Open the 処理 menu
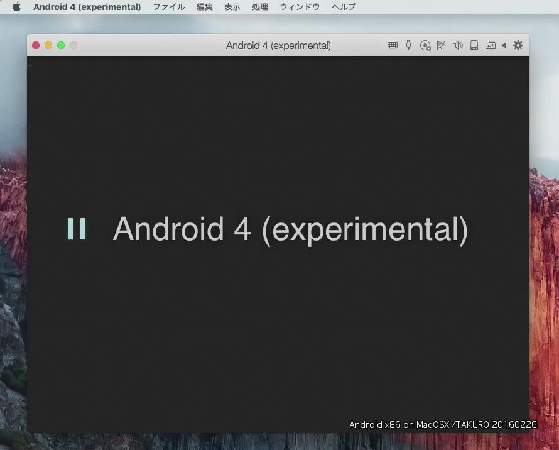 260,7
